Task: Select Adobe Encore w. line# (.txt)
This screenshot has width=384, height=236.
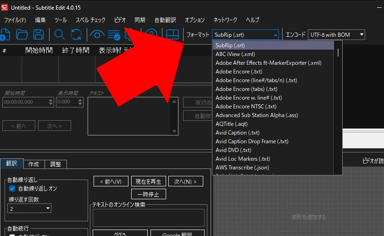Action: (273, 98)
